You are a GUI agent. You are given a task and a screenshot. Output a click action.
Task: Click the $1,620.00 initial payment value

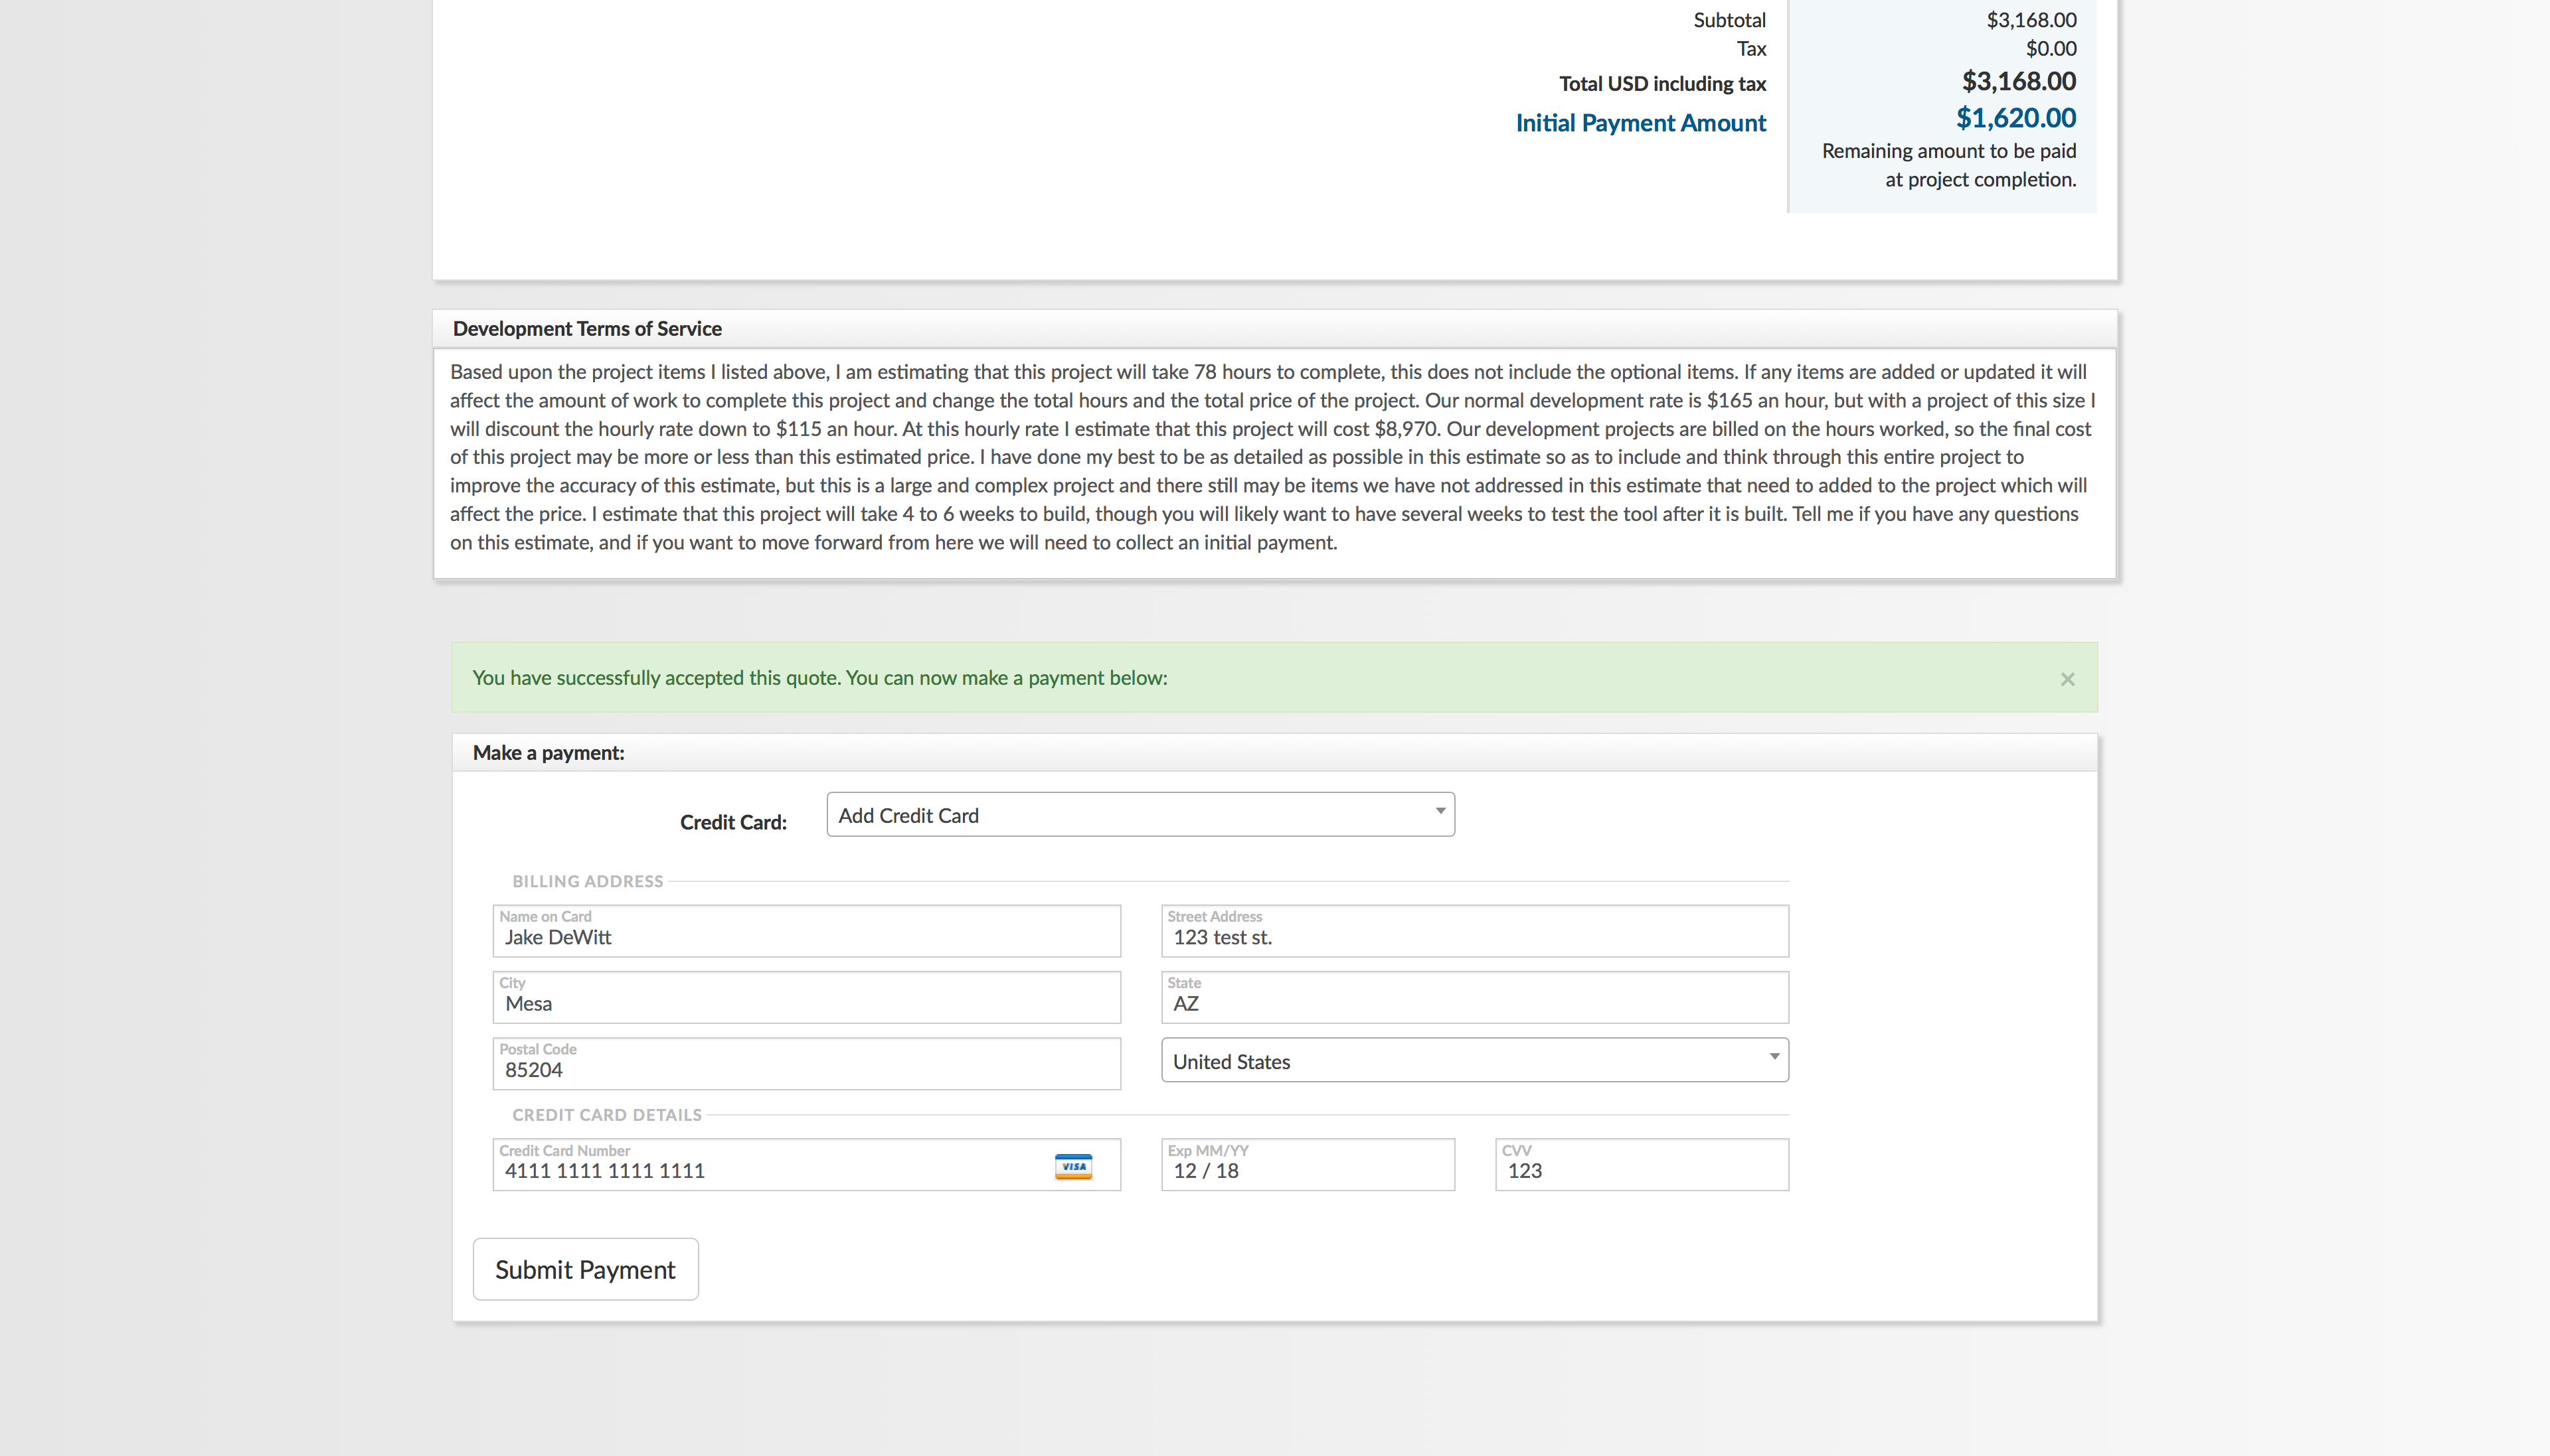(x=2015, y=118)
